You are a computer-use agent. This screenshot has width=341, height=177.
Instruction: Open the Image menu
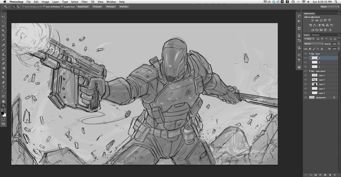(x=45, y=2)
